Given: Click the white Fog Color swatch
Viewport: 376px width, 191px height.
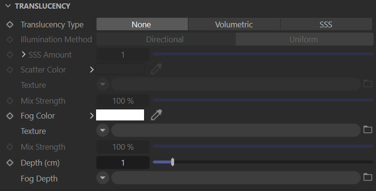Looking at the screenshot, I should pyautogui.click(x=120, y=115).
